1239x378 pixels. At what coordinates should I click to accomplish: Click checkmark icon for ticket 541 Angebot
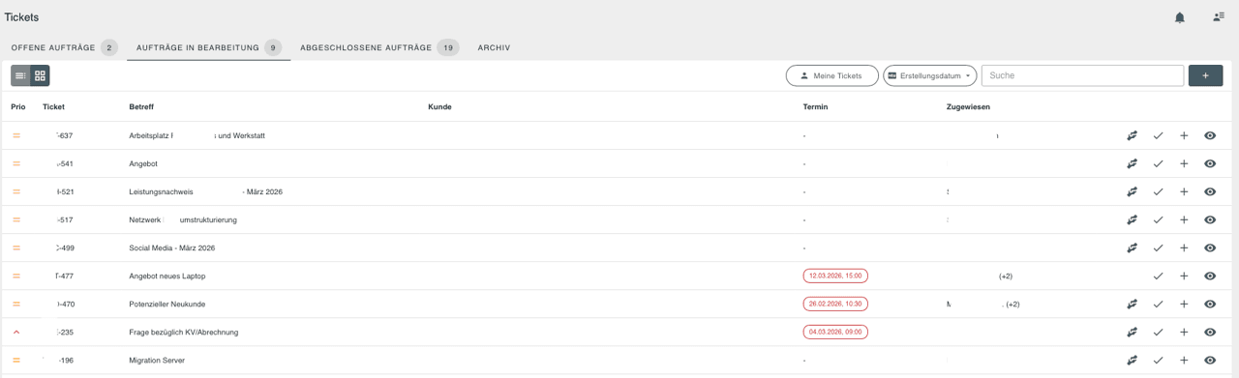[1158, 164]
